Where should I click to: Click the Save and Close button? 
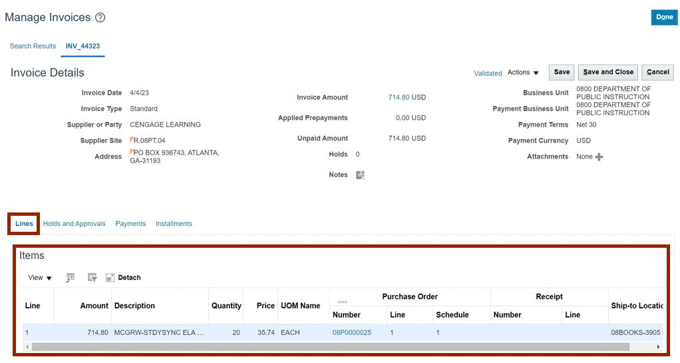pyautogui.click(x=608, y=72)
